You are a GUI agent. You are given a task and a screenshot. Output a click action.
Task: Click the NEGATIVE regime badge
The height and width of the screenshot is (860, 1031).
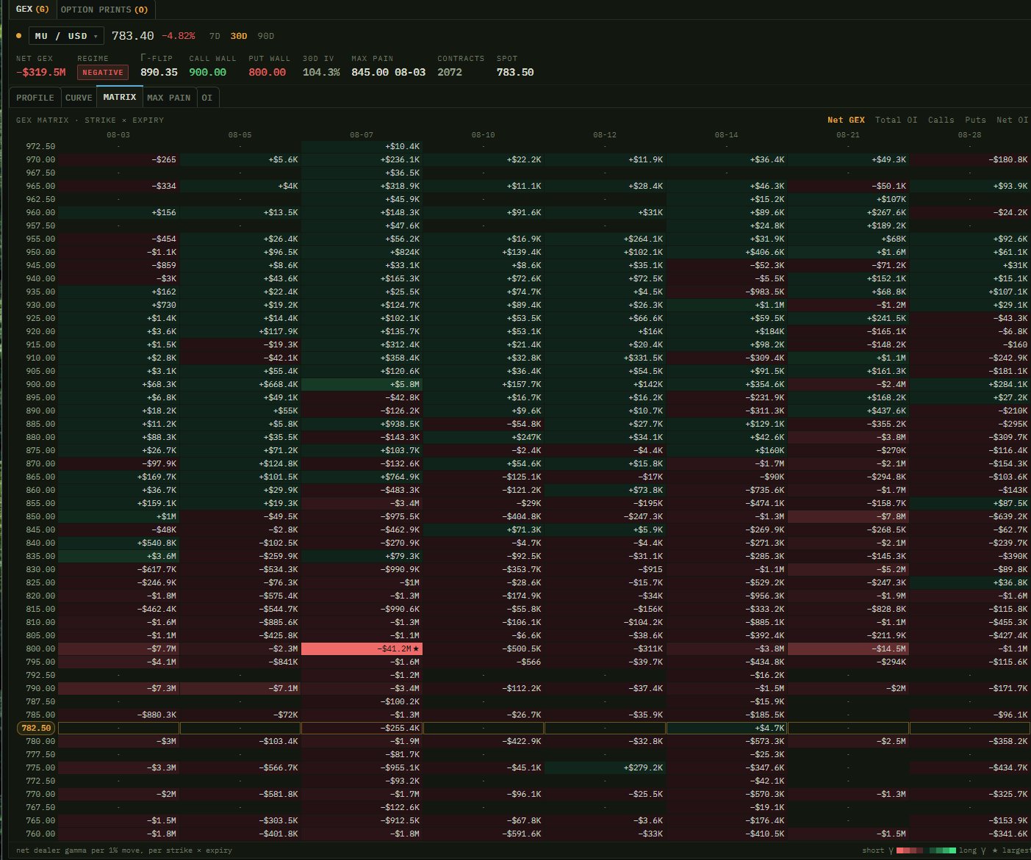(103, 73)
